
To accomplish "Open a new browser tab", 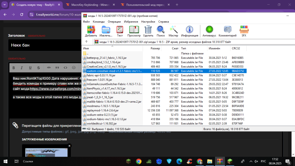I will pos(177,5).
